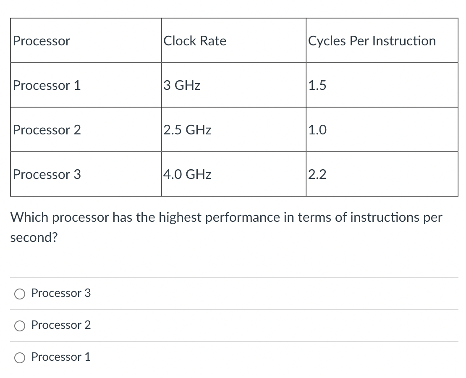Select the Processor 2 radio button
The height and width of the screenshot is (378, 466).
19,325
